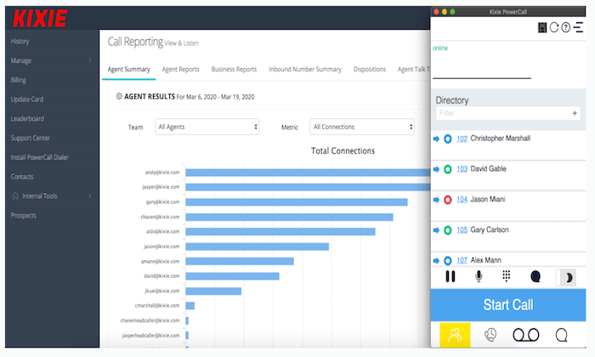Open the Metric All Connections dropdown
The height and width of the screenshot is (357, 595).
[362, 127]
